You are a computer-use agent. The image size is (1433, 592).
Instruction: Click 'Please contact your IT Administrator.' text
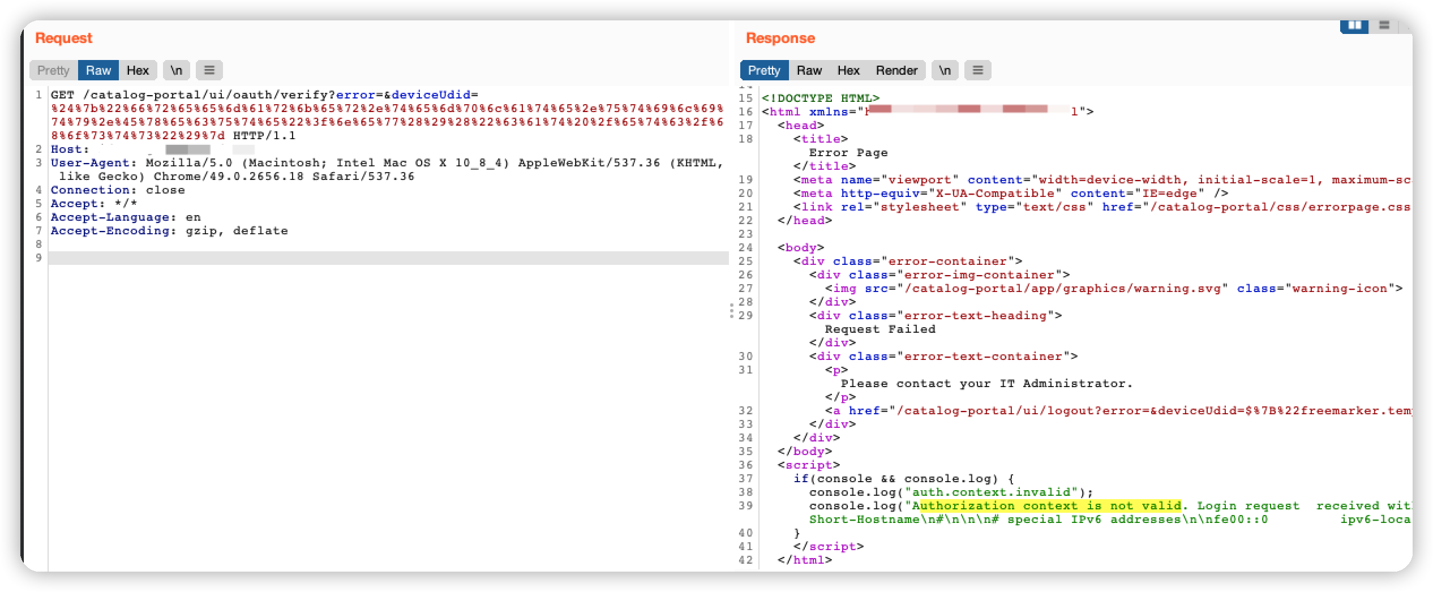[986, 384]
